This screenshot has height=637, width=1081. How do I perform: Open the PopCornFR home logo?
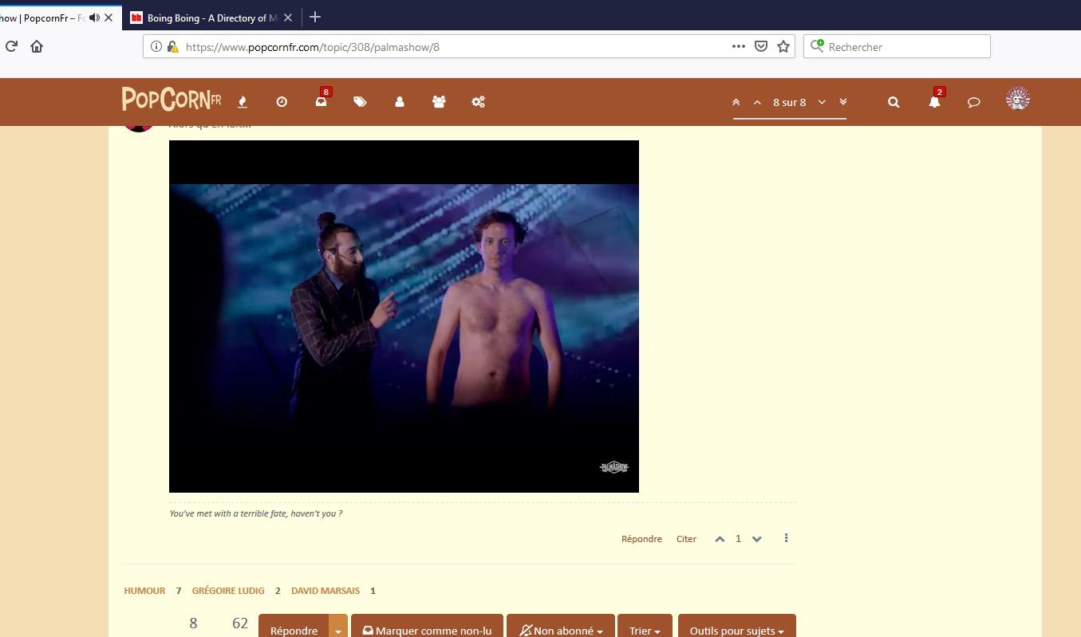(172, 100)
